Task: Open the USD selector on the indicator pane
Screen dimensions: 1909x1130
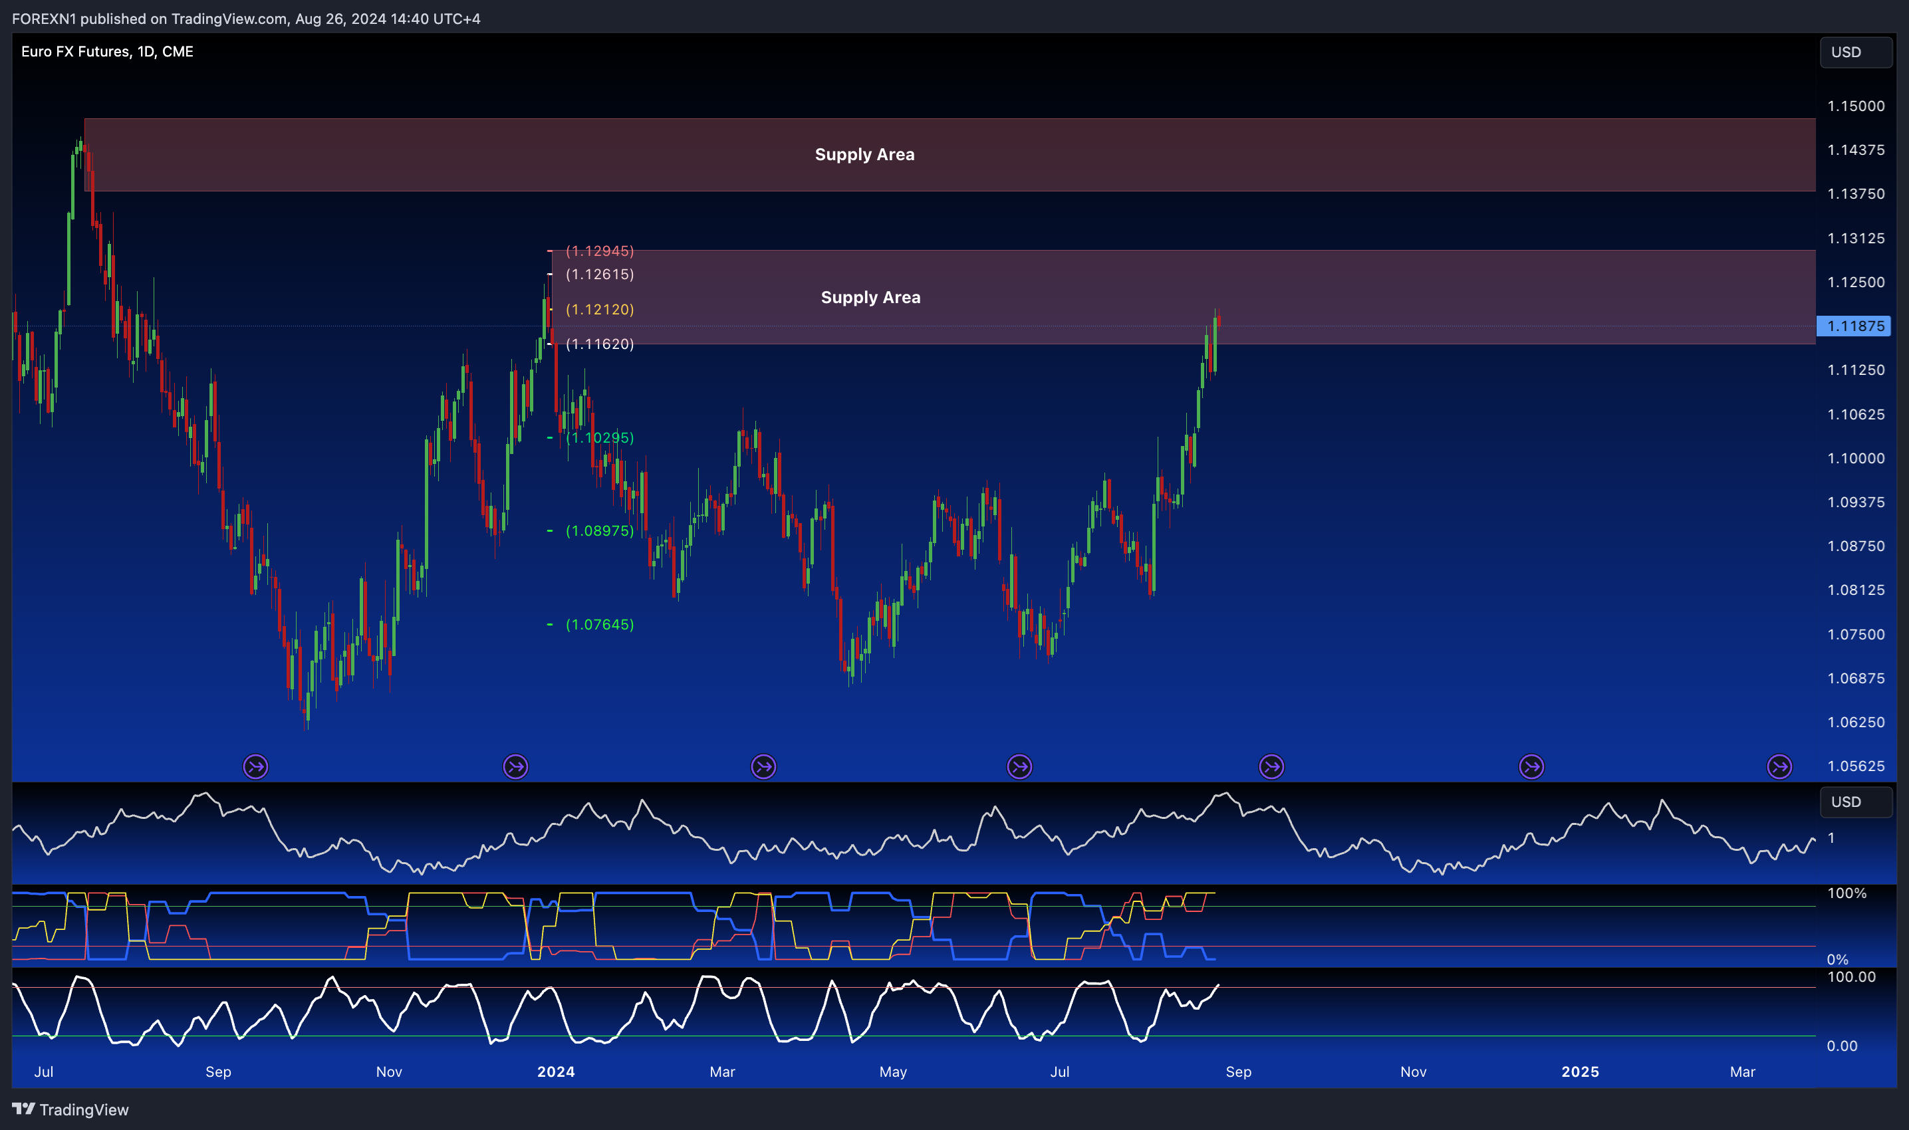Action: (1856, 802)
